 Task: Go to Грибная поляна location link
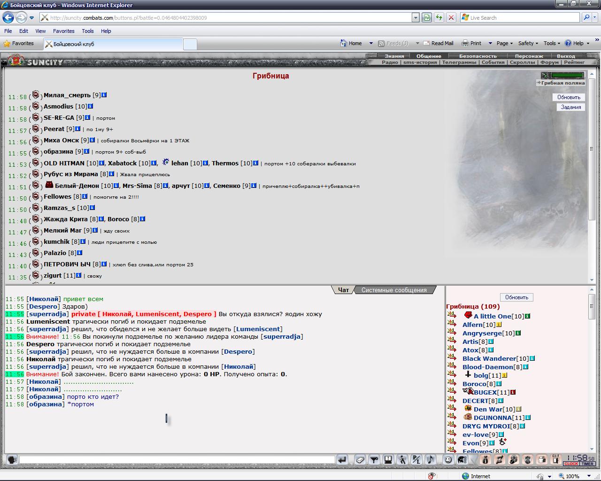[x=562, y=83]
